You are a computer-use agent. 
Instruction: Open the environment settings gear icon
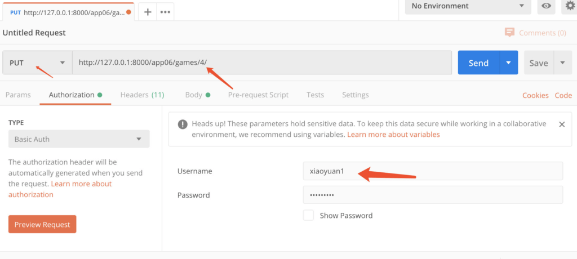click(570, 6)
